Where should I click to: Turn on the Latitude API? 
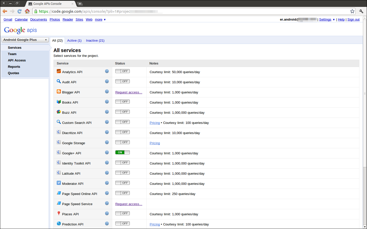tap(122, 173)
